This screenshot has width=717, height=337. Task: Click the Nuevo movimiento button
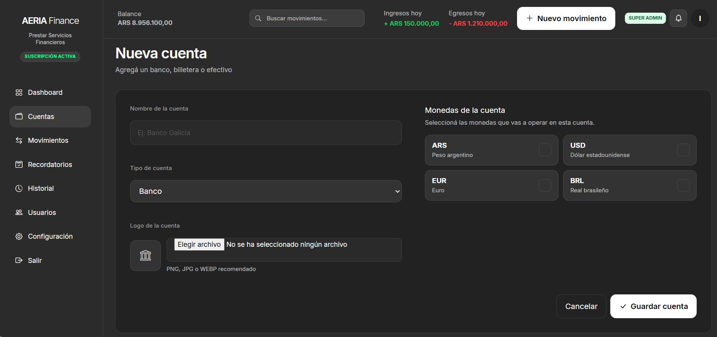[566, 18]
